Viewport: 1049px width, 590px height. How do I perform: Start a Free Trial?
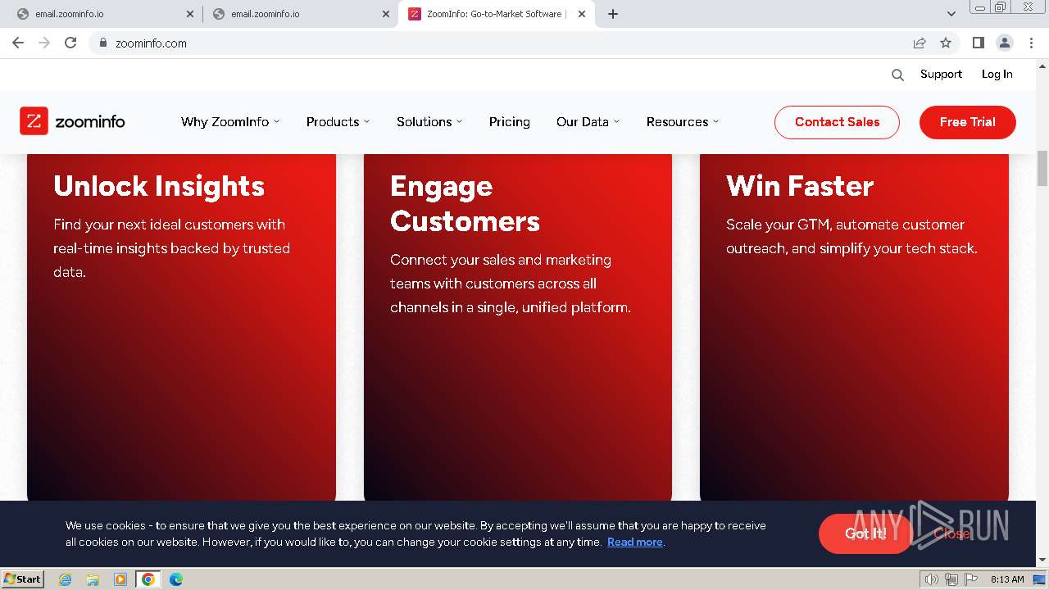(x=968, y=122)
